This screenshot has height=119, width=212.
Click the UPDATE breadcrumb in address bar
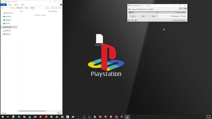pos(32,8)
